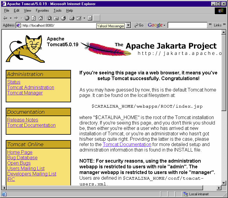Click the Administration panel heading

tap(39, 74)
